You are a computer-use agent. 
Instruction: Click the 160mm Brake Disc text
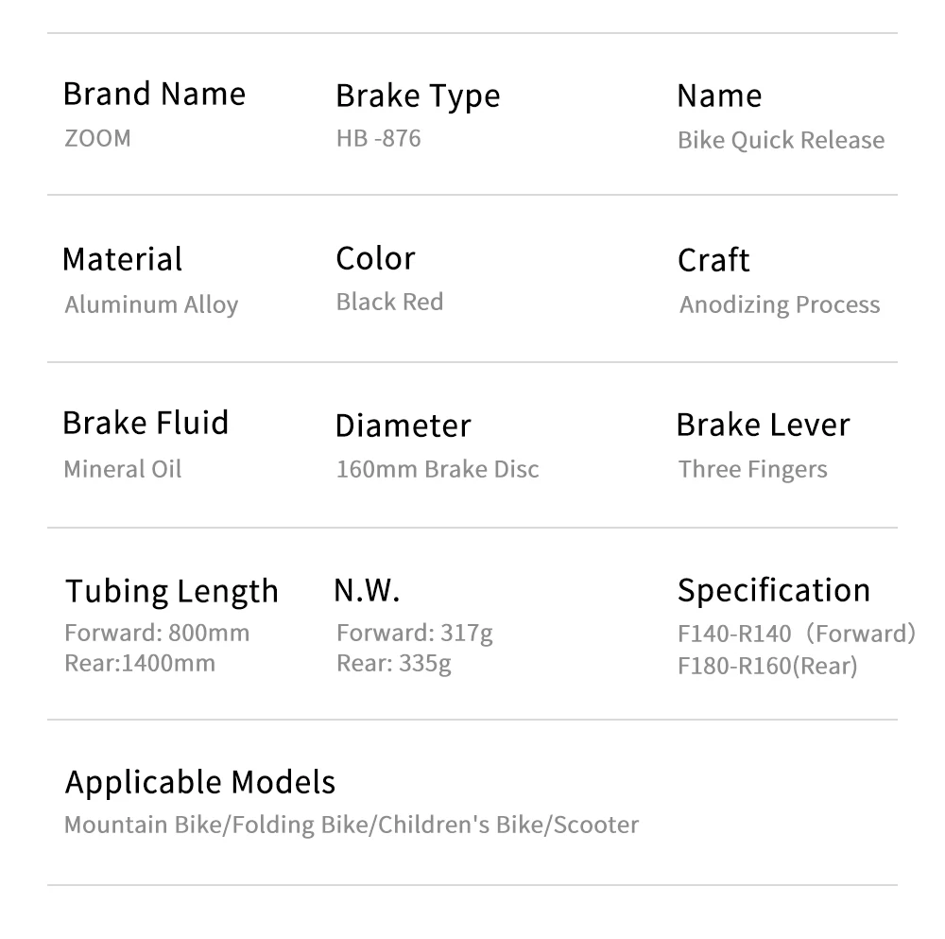click(438, 469)
